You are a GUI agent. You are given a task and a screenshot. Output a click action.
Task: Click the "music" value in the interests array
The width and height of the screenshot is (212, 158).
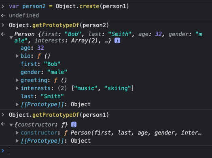[86, 88]
